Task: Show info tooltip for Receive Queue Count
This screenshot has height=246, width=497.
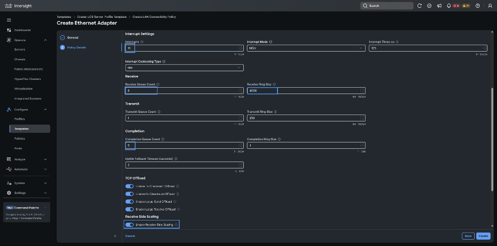Action: point(158,84)
